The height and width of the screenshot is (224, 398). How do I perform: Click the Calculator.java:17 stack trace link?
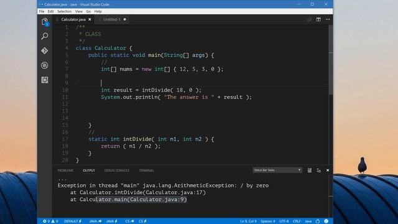tap(174, 192)
